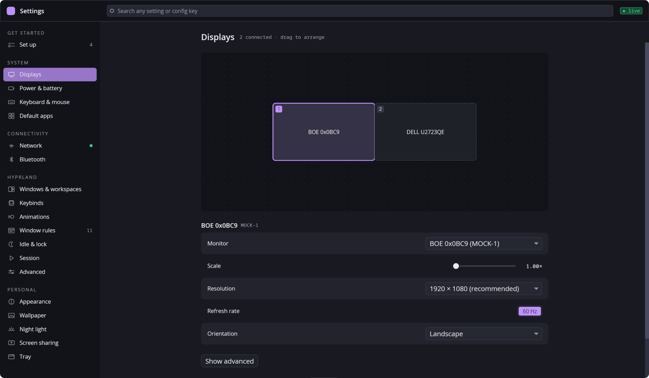Click the Network wifi icon

click(11, 146)
